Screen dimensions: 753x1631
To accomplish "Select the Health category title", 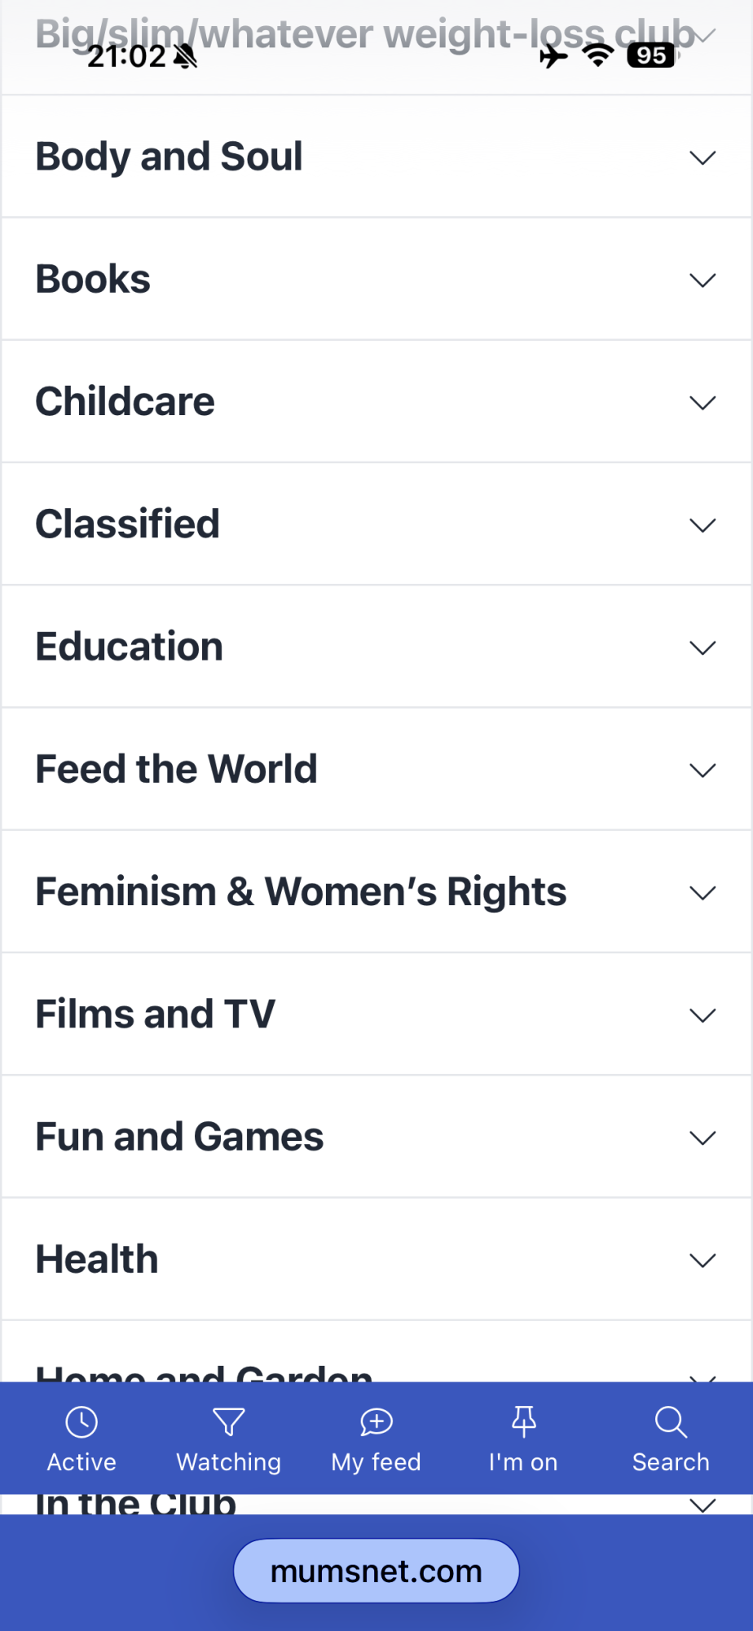I will click(97, 1259).
